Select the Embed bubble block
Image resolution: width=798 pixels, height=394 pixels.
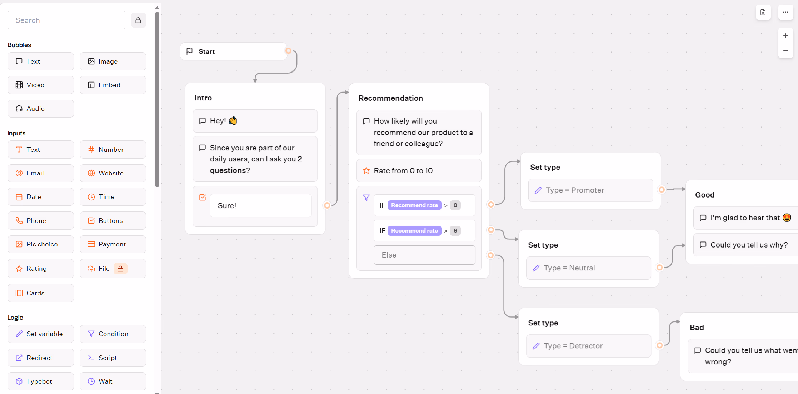113,85
